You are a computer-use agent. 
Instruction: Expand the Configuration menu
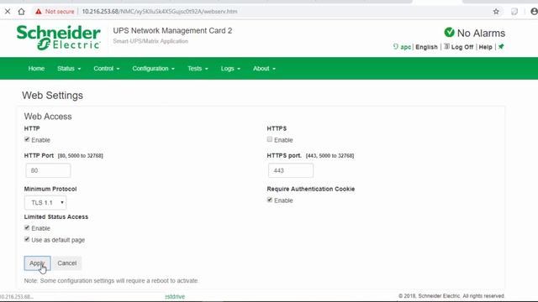(153, 69)
